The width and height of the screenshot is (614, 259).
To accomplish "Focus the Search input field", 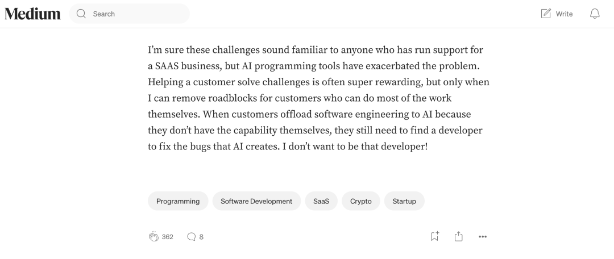I will [x=130, y=14].
